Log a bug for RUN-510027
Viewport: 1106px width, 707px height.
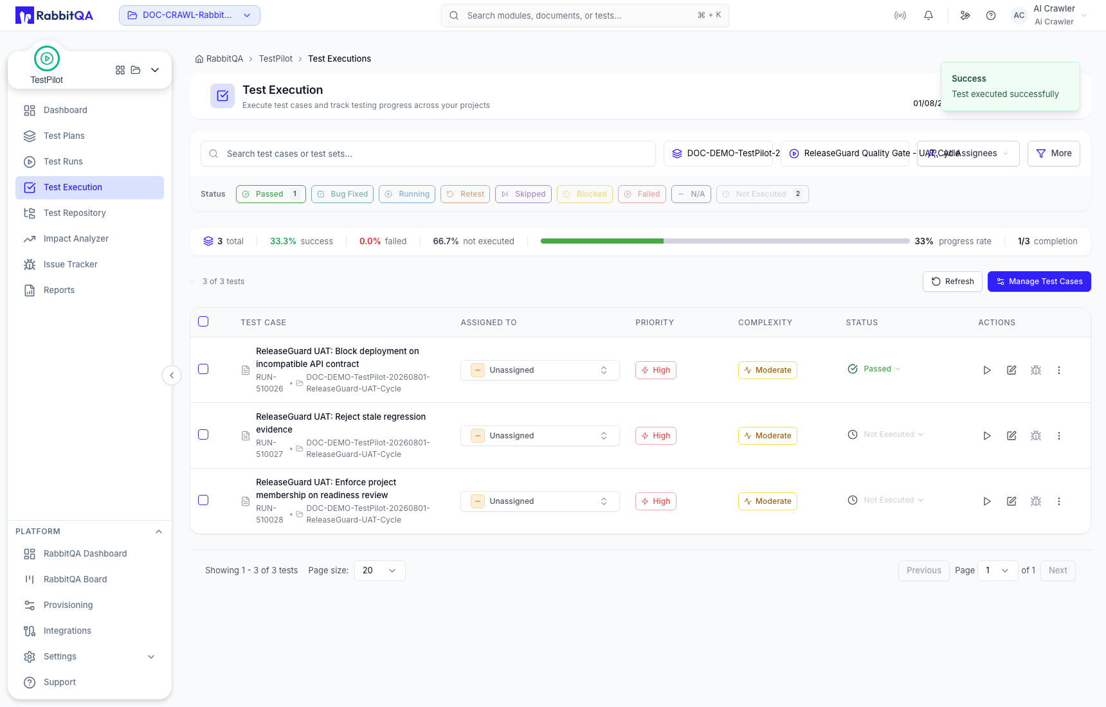tap(1036, 436)
